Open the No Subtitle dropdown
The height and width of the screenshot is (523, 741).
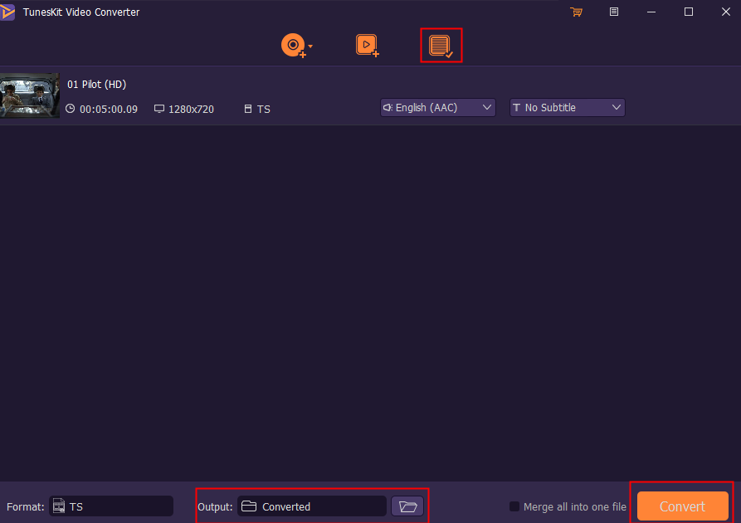point(567,108)
